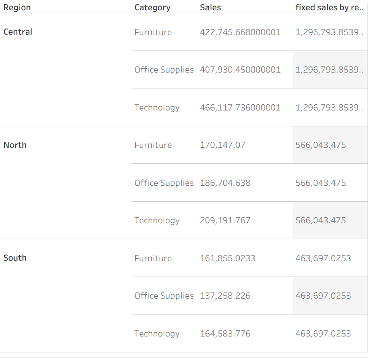Image resolution: width=368 pixels, height=358 pixels.
Task: Click Office Supplies under Central region
Action: (x=164, y=70)
